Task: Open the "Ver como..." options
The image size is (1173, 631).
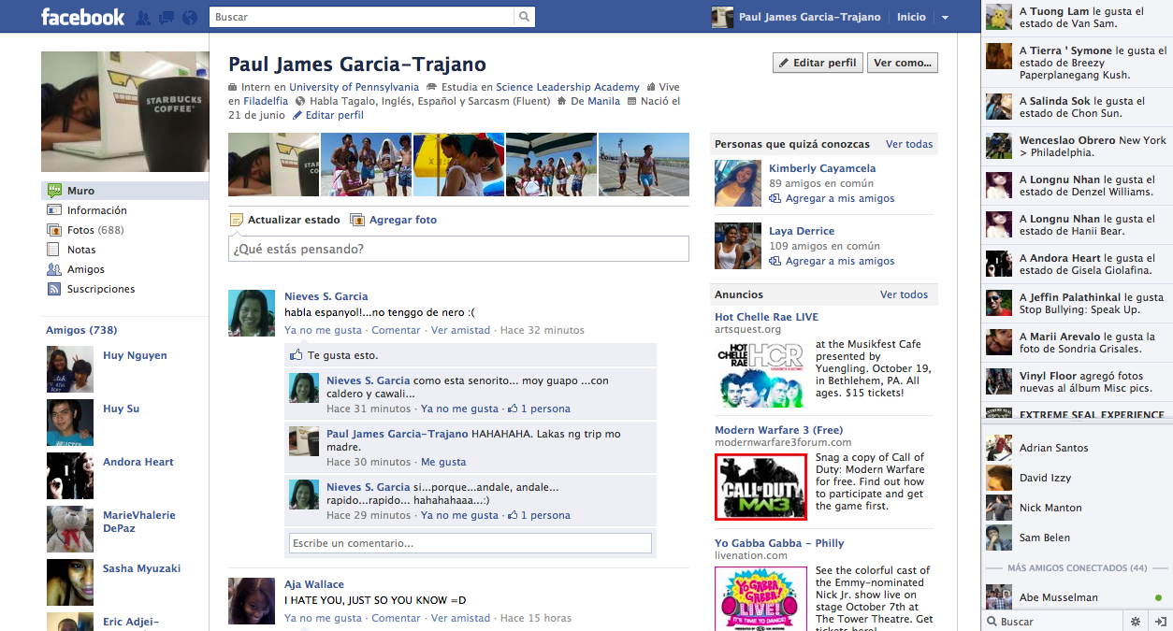Action: pos(902,63)
